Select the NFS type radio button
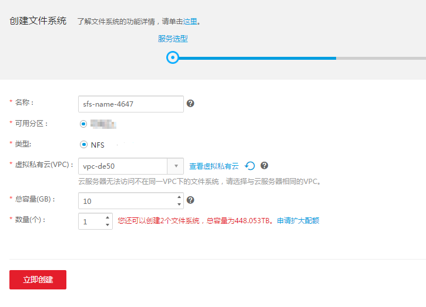This screenshot has width=426, height=307. 83,145
